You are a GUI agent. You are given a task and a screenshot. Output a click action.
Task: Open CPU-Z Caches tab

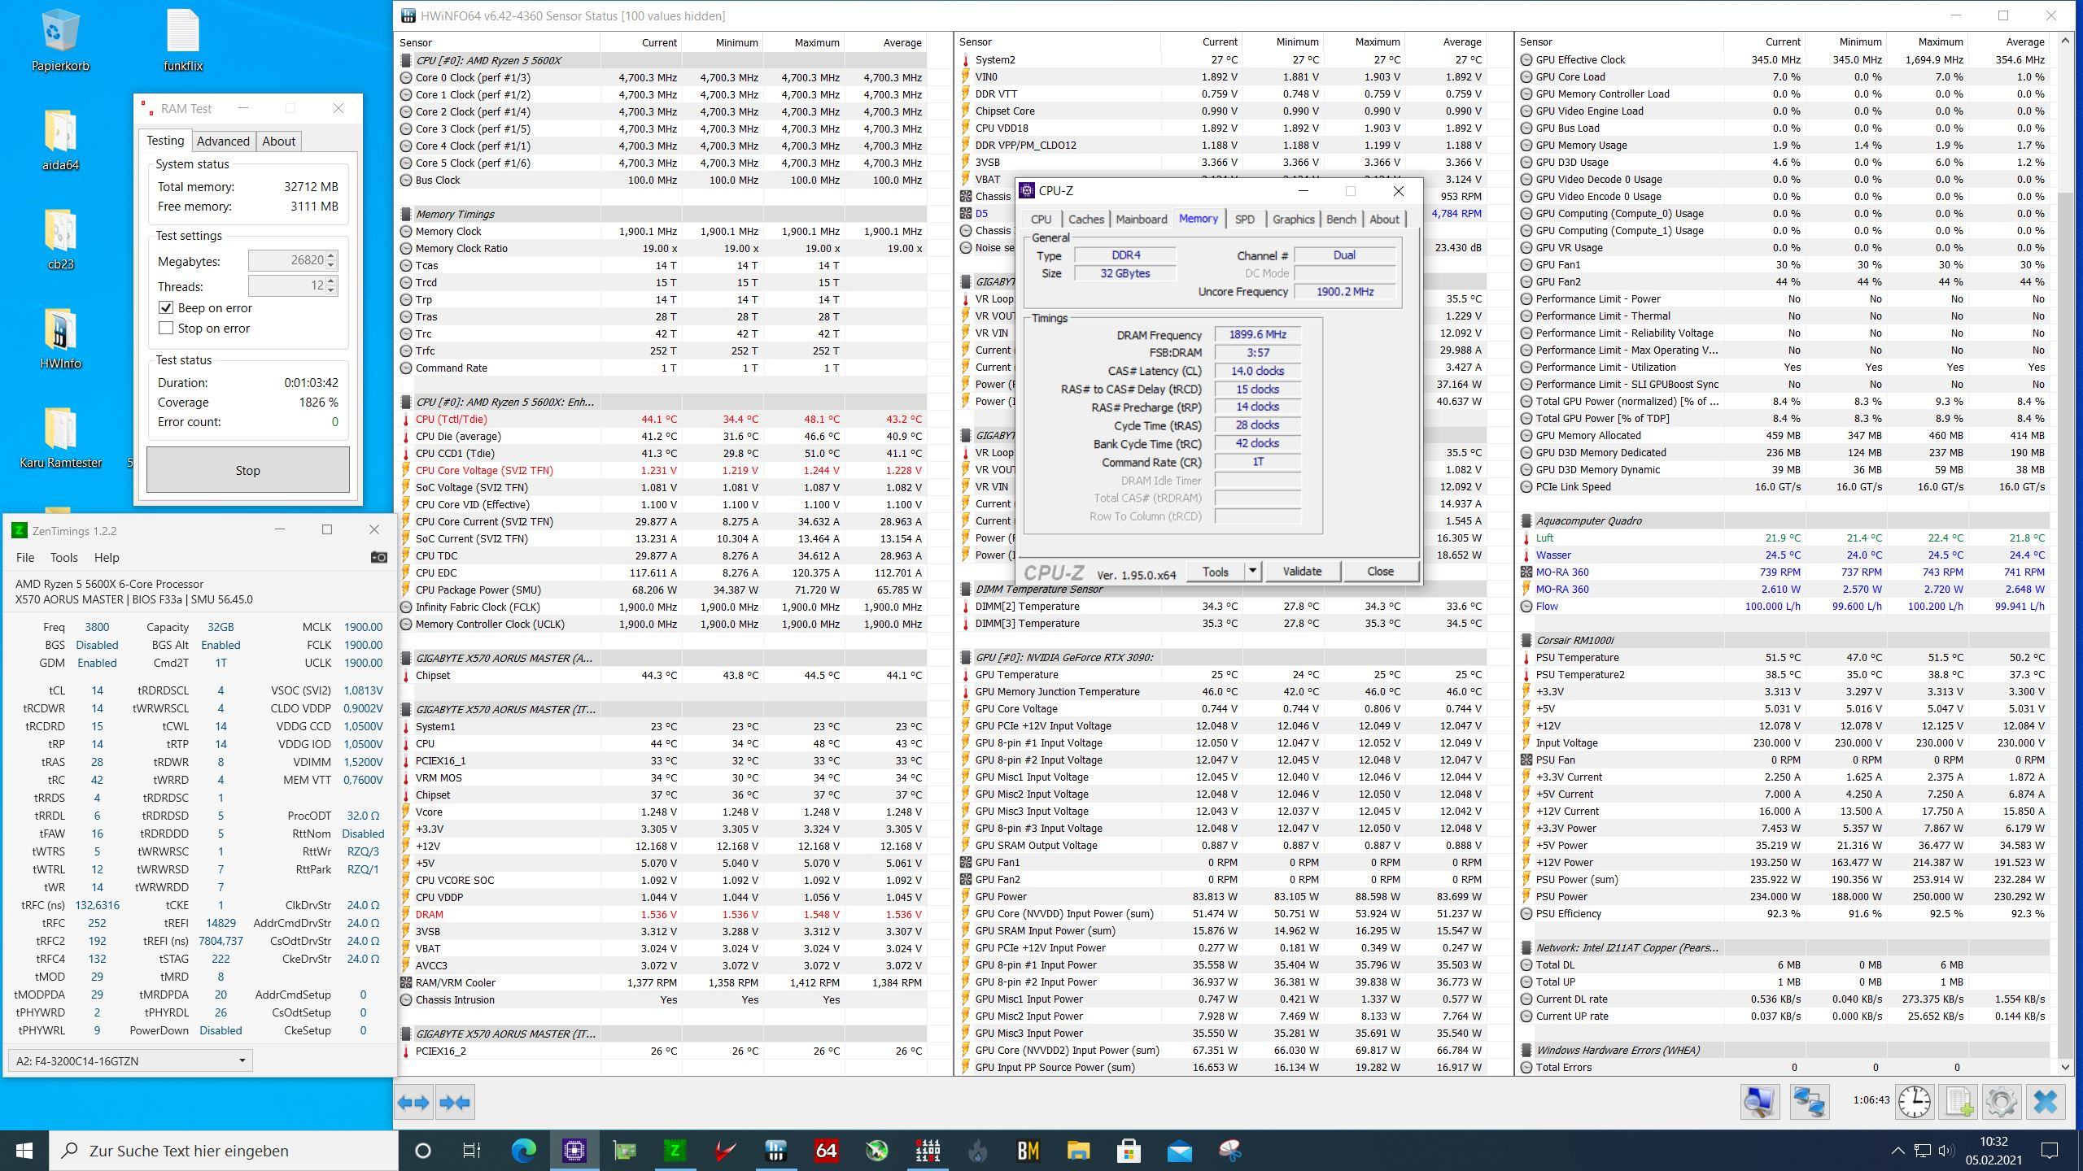(1085, 219)
